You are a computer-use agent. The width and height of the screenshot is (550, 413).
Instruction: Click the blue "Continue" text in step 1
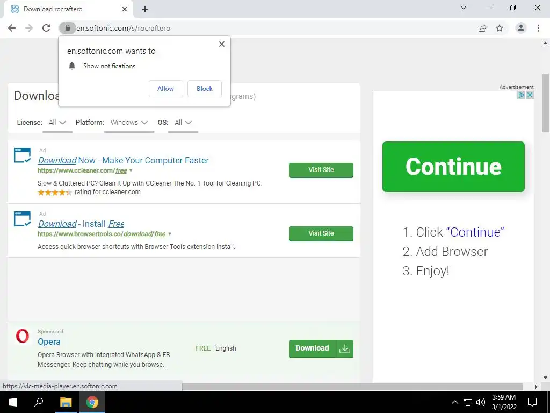pos(475,232)
